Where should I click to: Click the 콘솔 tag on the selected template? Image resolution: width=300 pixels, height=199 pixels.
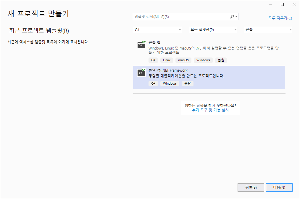coord(187,83)
